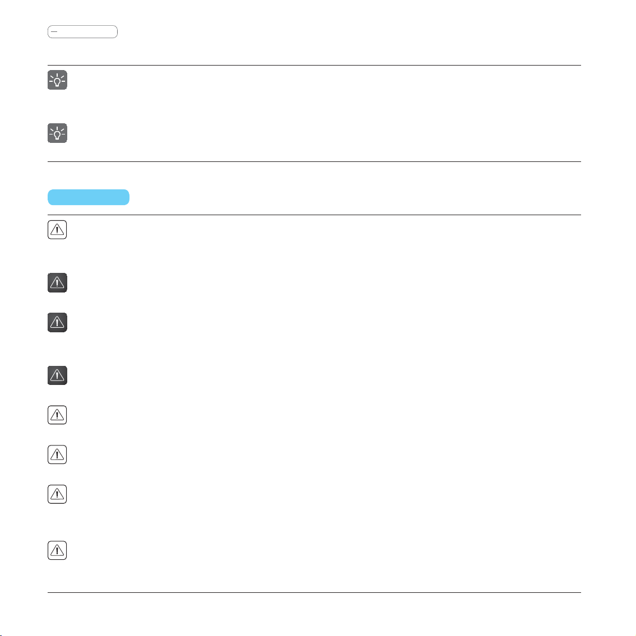Click the second dark filled warning icon

(x=57, y=322)
